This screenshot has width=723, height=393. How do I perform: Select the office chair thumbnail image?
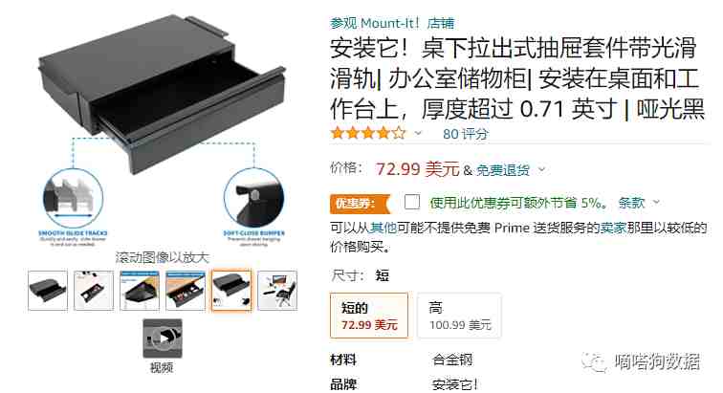(277, 291)
